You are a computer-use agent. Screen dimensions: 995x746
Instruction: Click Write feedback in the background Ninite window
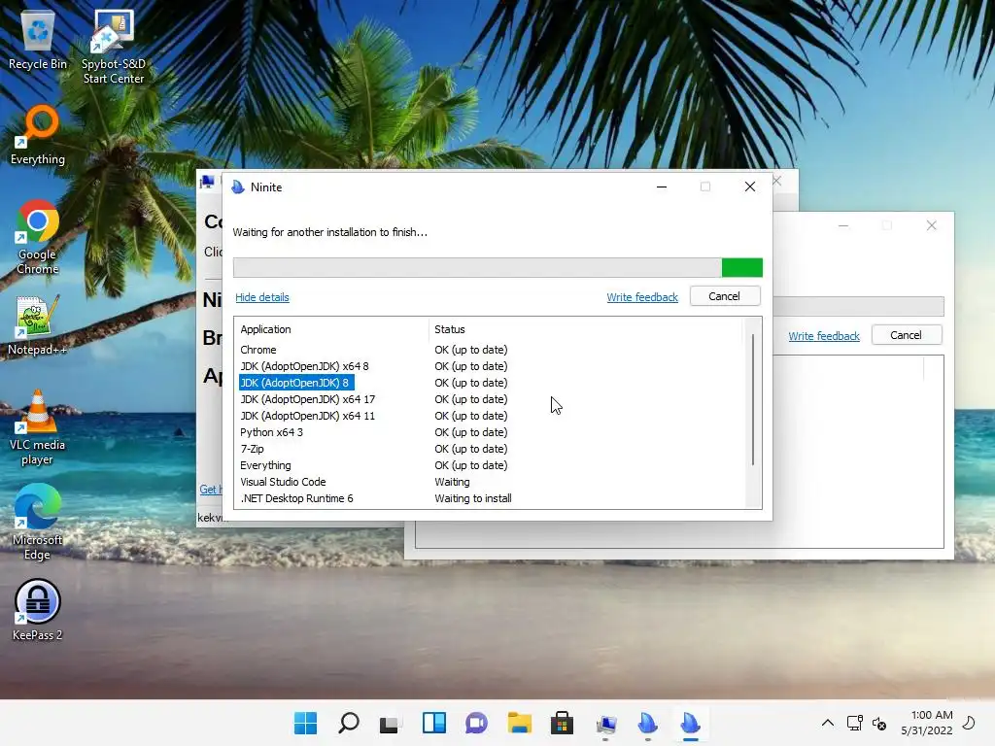point(824,335)
